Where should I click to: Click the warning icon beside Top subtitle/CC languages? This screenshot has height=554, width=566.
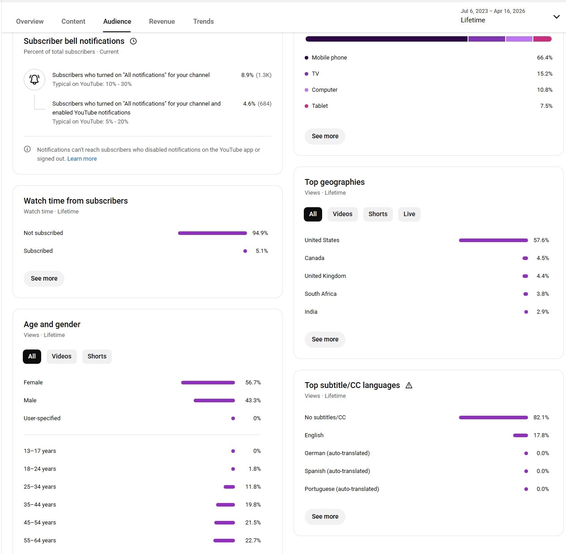409,385
